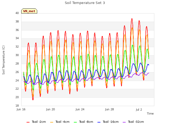The height and width of the screenshot is (127, 170).
Task: Click the Jul 2 x-axis tick label
Action: click(139, 110)
